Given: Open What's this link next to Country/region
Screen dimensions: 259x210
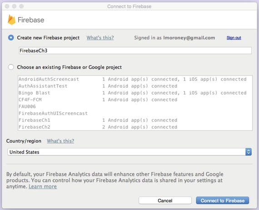Looking at the screenshot, I should point(60,141).
